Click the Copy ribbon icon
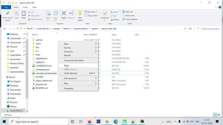 (x=16, y=14)
